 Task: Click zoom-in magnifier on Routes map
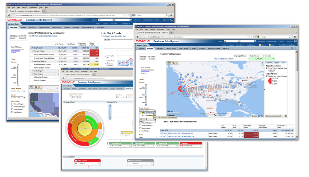173,63
